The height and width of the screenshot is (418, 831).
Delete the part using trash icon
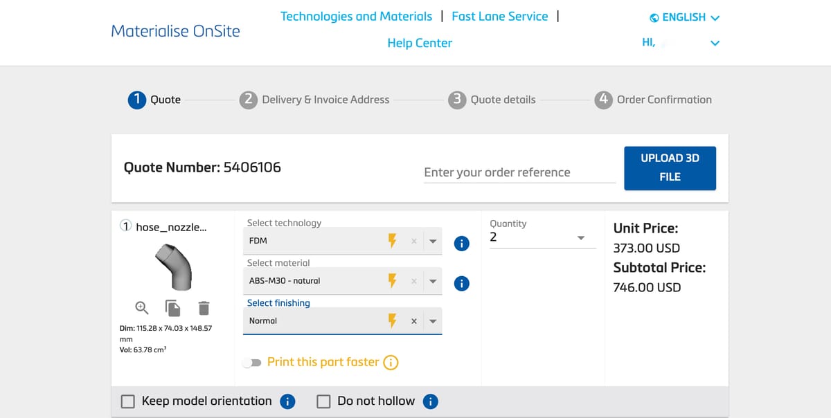pyautogui.click(x=204, y=307)
